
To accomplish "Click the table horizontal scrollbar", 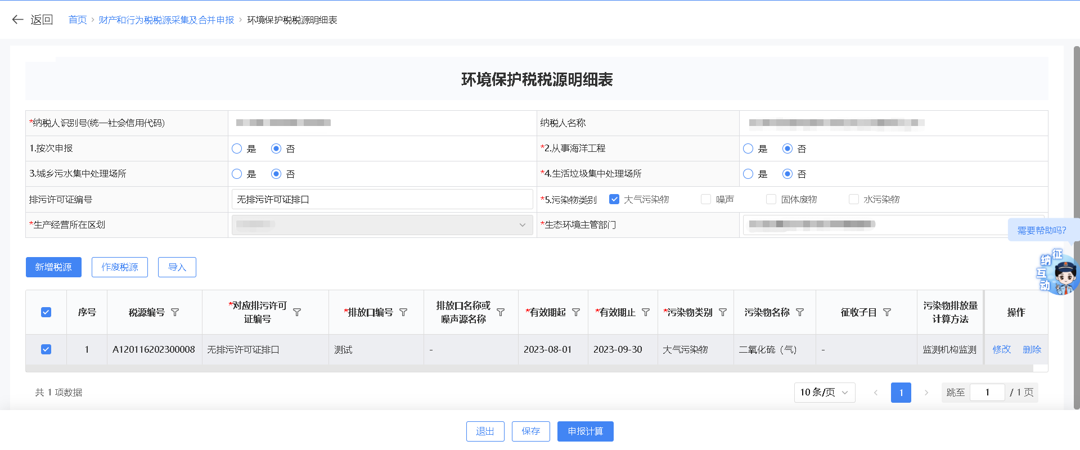I will click(529, 368).
